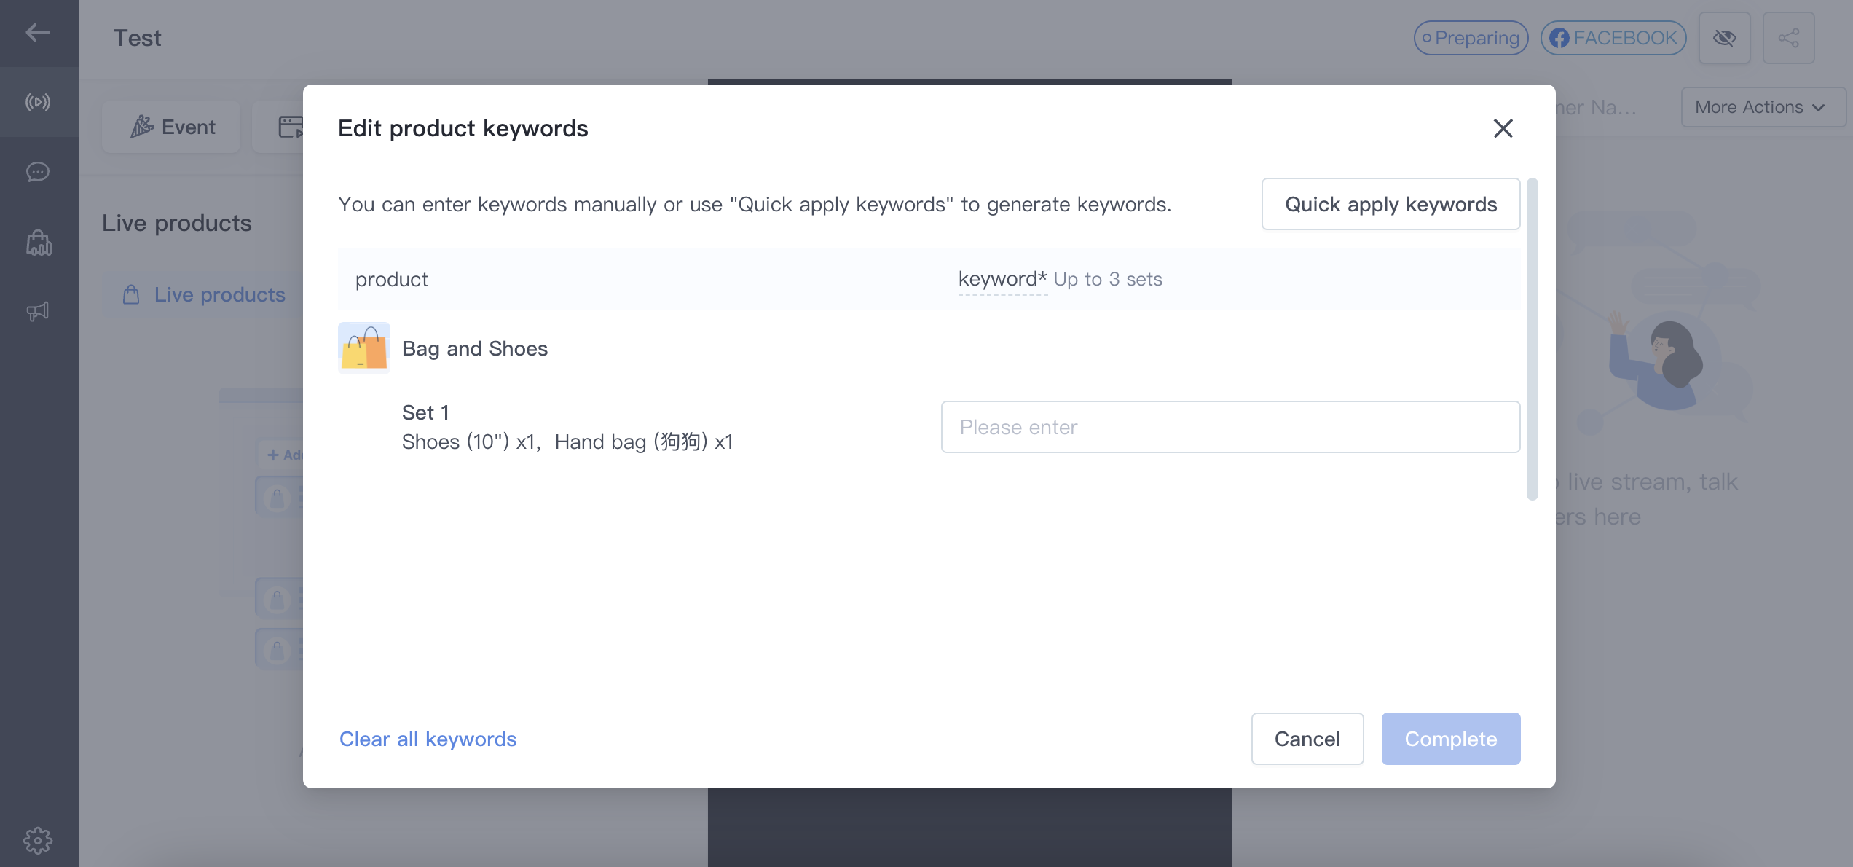Open the megaphone announcements sidebar icon

pos(38,312)
